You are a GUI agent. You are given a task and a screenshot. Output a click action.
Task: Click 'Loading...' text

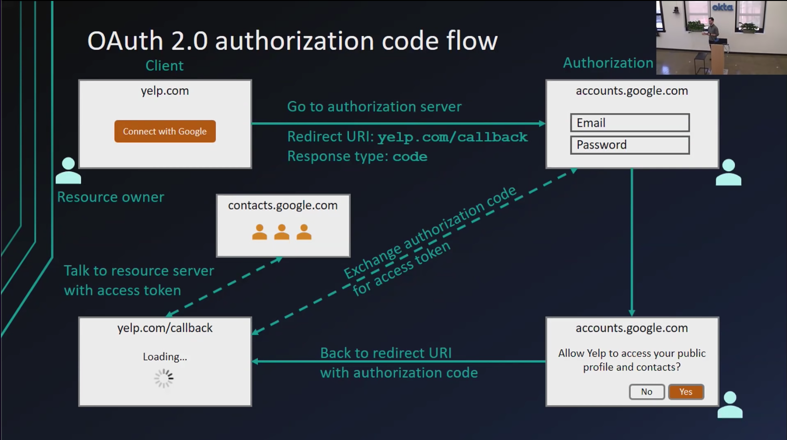(165, 356)
